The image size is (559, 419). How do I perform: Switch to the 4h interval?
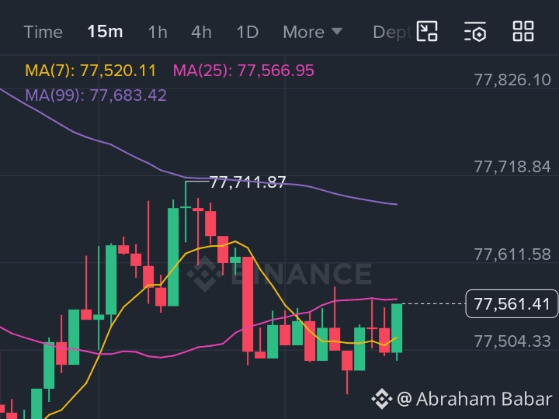pyautogui.click(x=201, y=32)
